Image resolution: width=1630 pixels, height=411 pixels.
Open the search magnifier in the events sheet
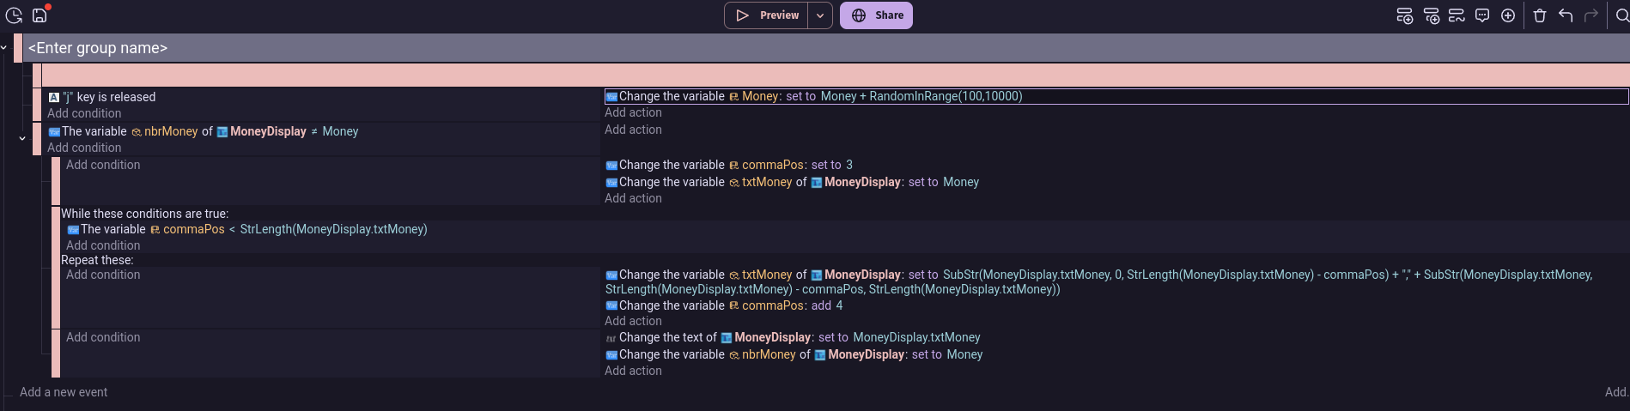[1622, 15]
